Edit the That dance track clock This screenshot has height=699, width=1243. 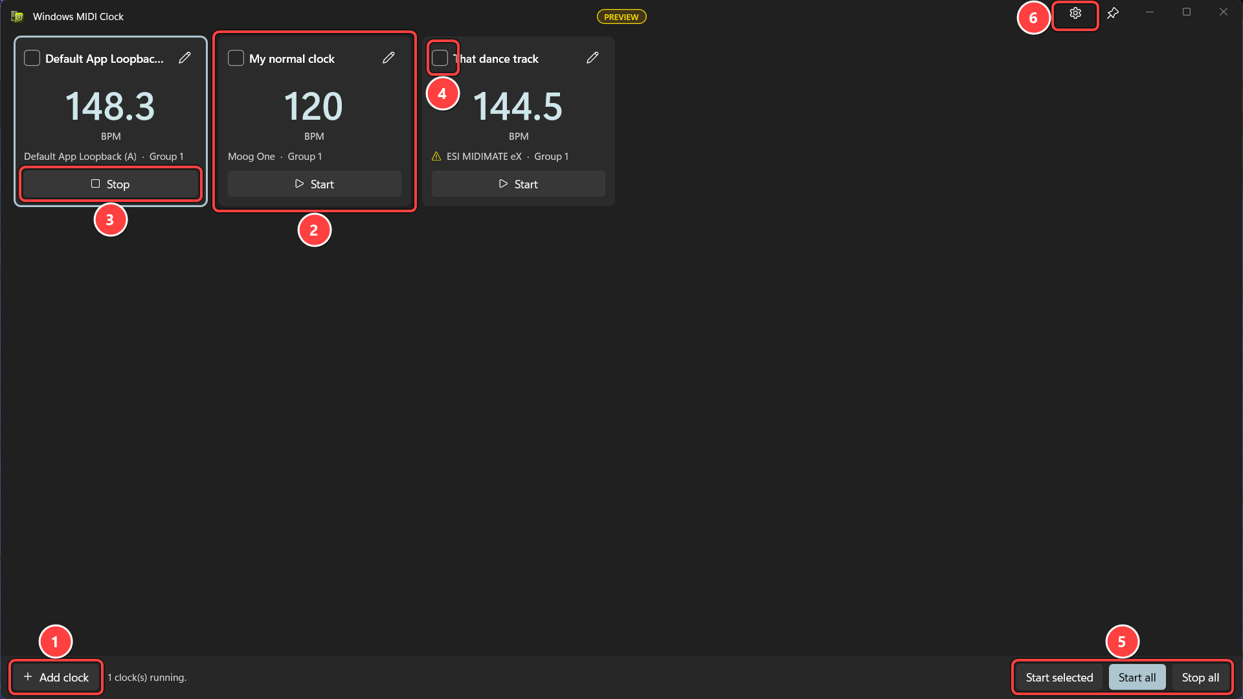[592, 58]
